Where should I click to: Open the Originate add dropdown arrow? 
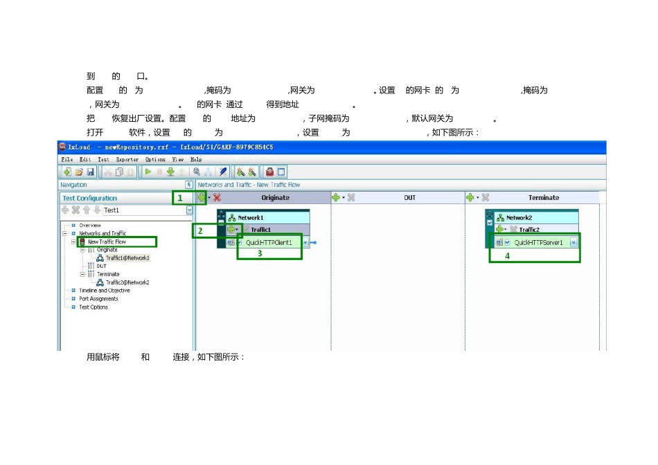coord(209,197)
